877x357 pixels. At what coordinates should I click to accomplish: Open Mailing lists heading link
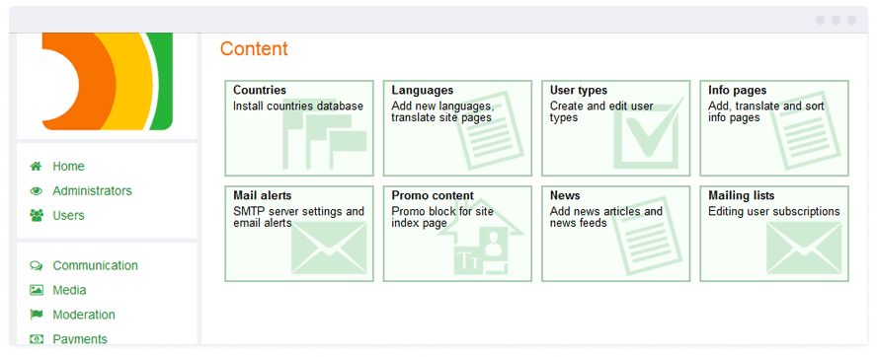[x=741, y=195]
